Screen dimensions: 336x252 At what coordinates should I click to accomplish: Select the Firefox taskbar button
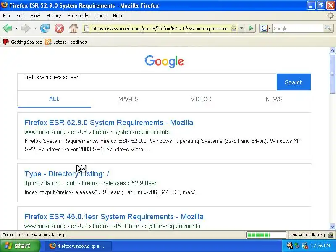tap(78, 246)
